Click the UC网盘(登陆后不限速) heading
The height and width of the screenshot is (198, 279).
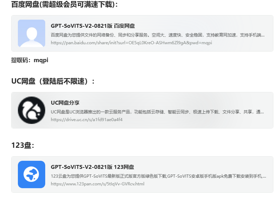53,81
